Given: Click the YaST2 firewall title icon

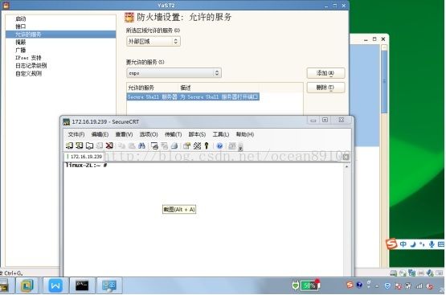Looking at the screenshot, I should (129, 17).
